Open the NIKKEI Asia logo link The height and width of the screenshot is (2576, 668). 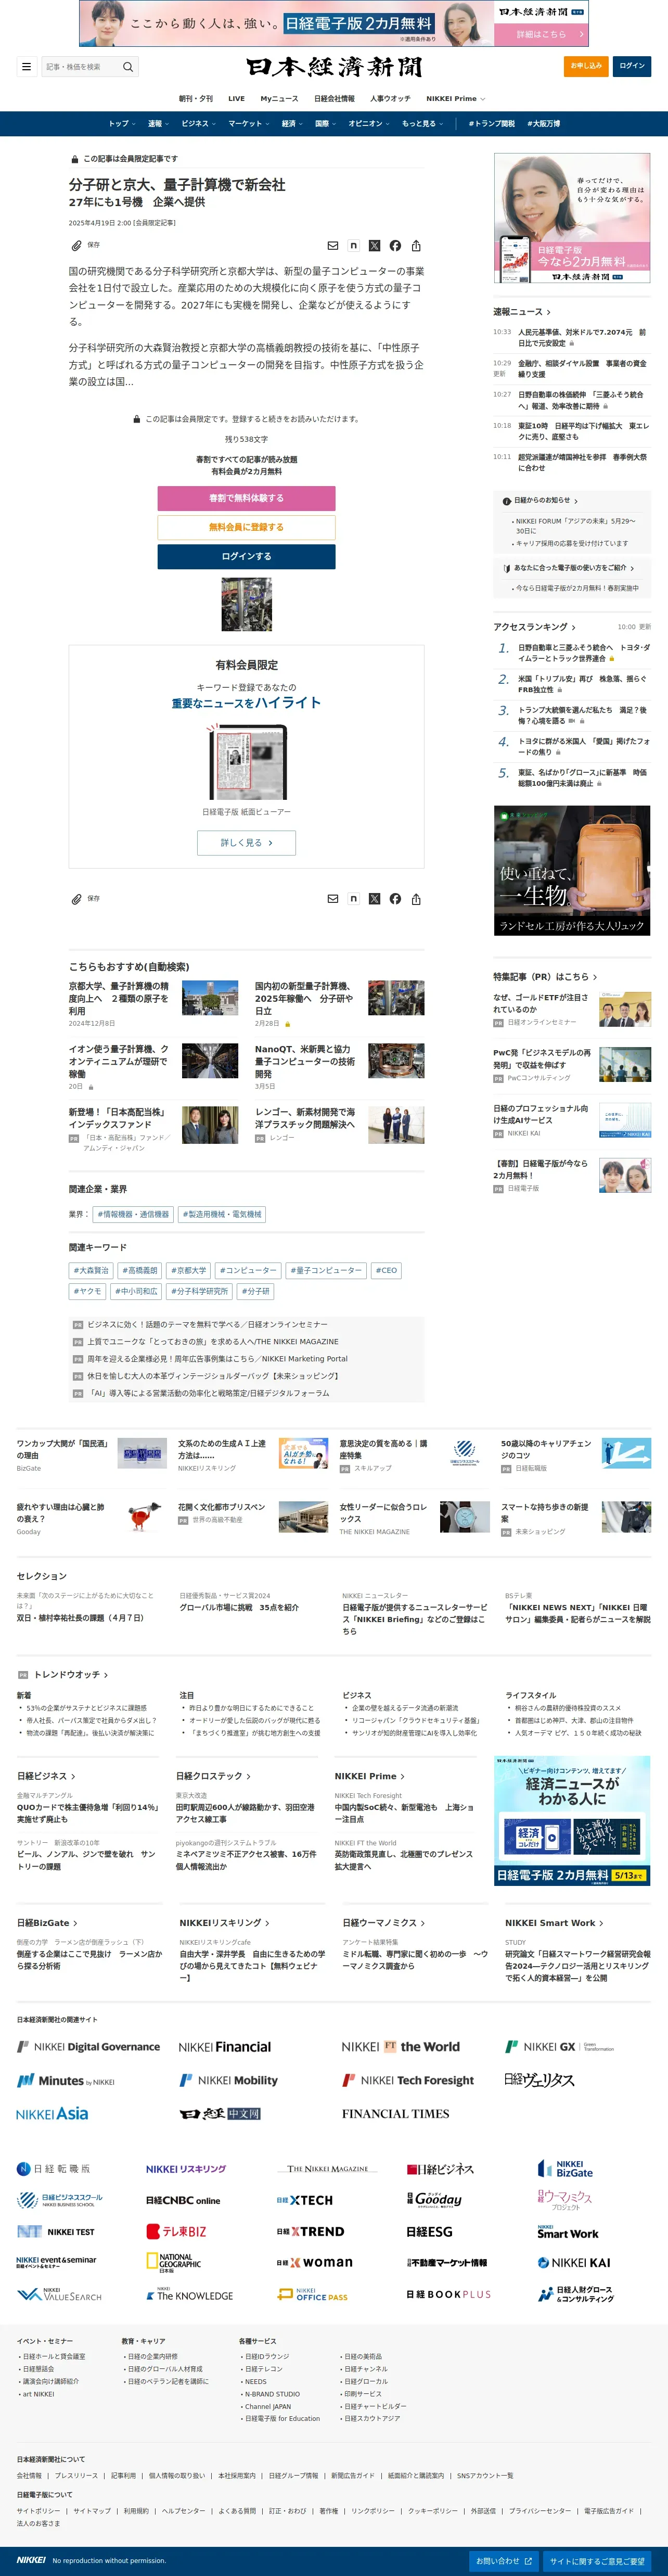click(x=52, y=2114)
